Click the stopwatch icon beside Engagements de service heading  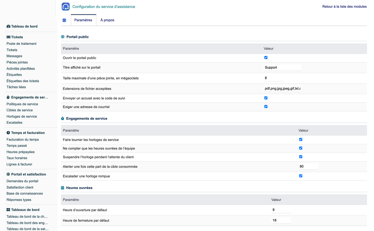click(63, 118)
